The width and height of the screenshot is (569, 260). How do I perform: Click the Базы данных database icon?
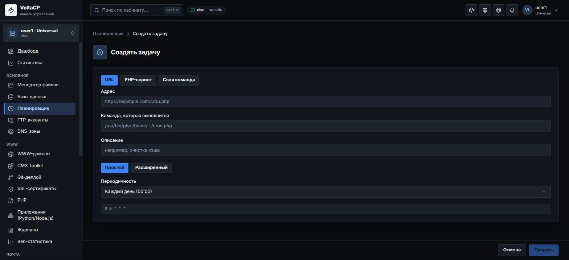[x=11, y=97]
